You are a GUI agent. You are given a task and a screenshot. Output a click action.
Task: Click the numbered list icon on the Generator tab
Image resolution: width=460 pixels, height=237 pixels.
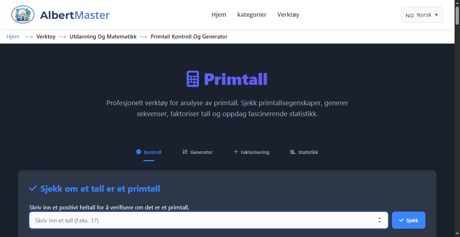(x=185, y=152)
